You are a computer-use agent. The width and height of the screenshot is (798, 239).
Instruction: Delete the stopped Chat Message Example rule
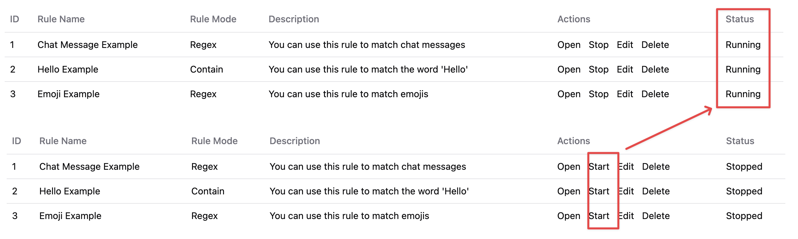656,167
